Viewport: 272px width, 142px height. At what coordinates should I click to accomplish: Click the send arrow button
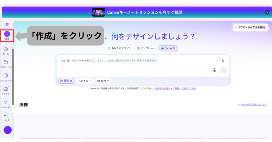(x=223, y=70)
